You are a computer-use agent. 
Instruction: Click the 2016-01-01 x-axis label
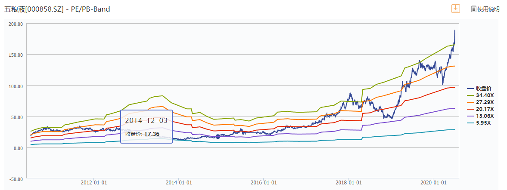click(263, 182)
